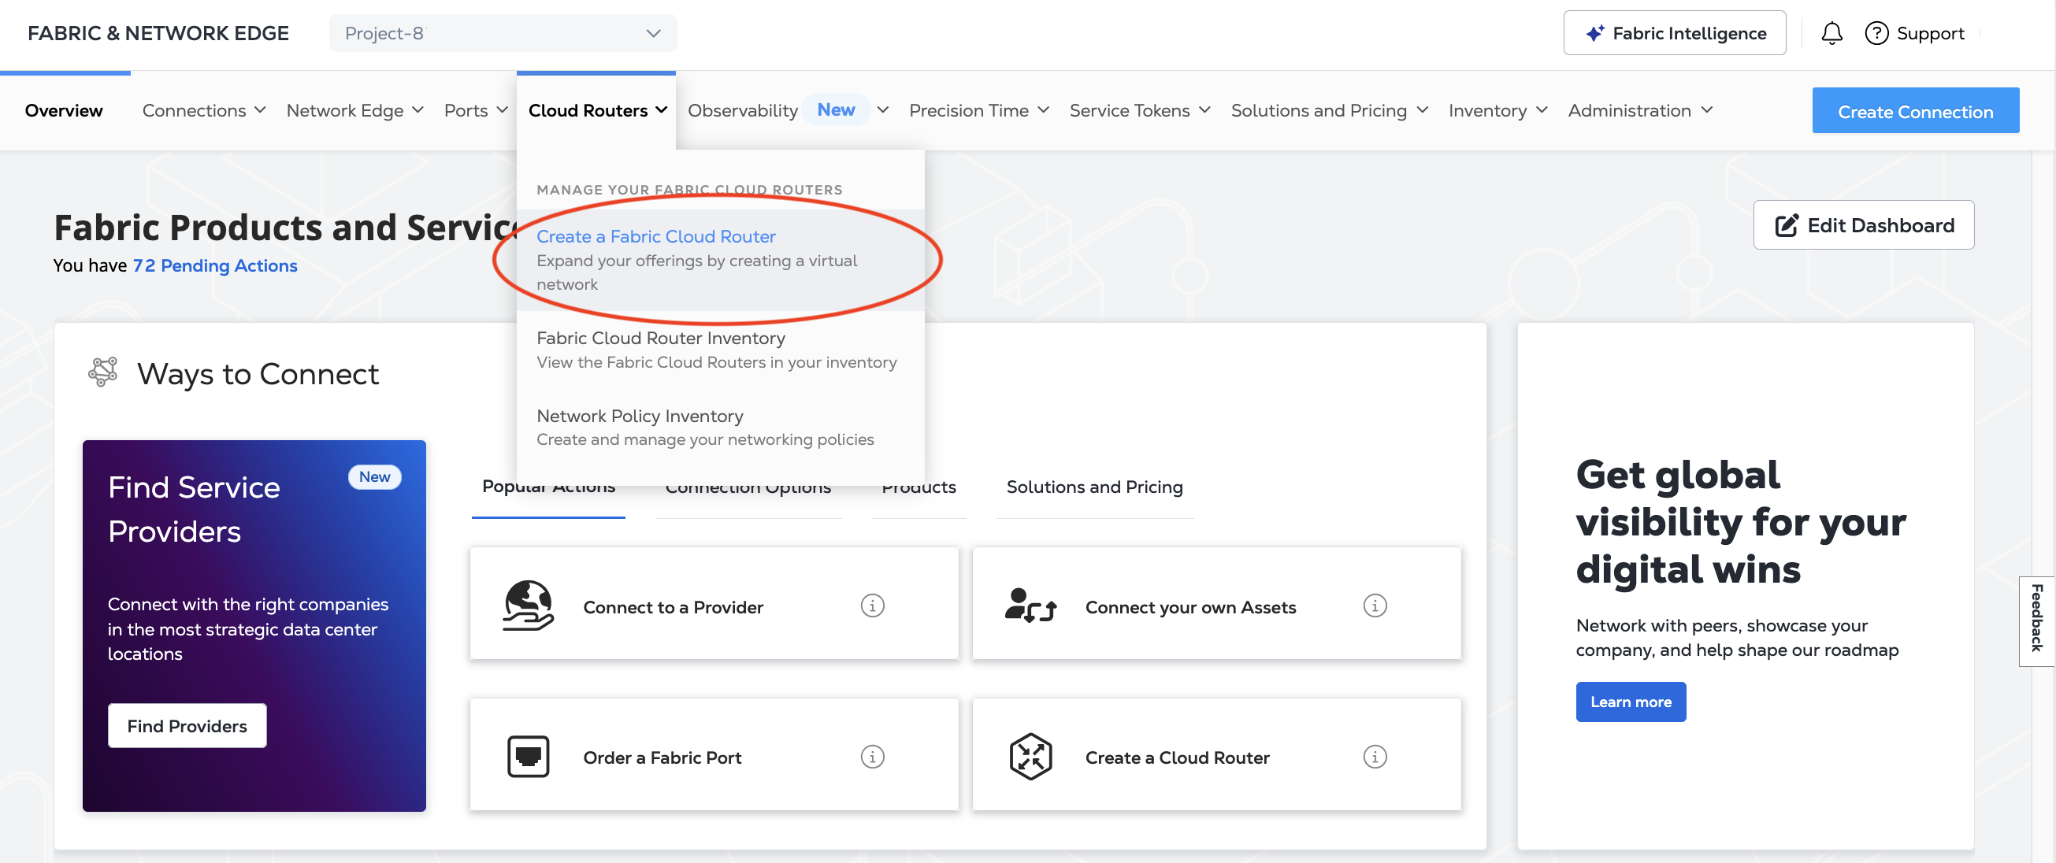Expand the Connections nav dropdown
Viewport: 2056px width, 863px height.
click(x=203, y=111)
